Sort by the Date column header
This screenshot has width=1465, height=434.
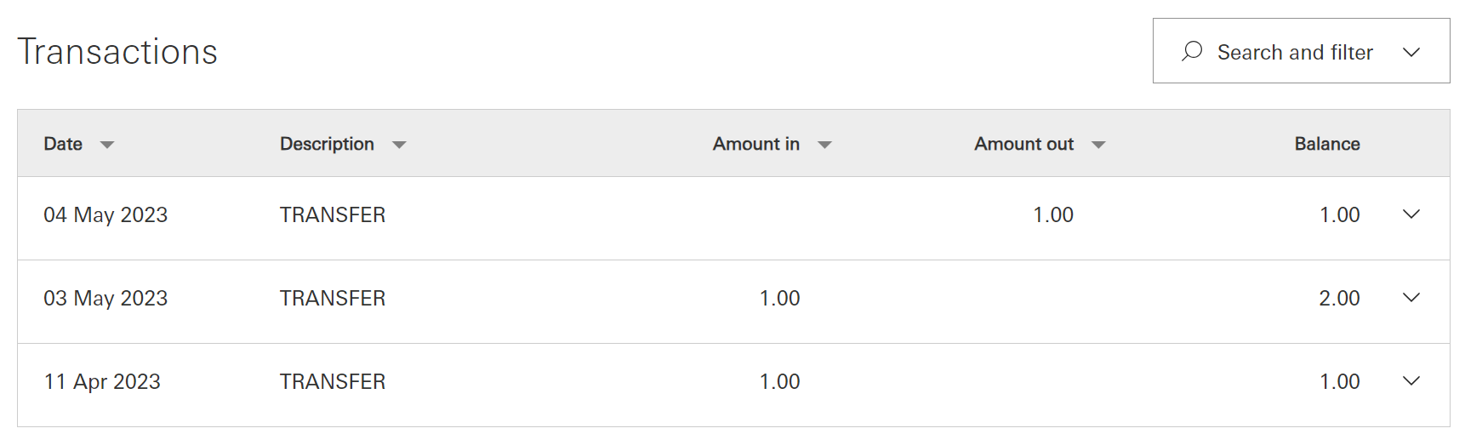(63, 144)
